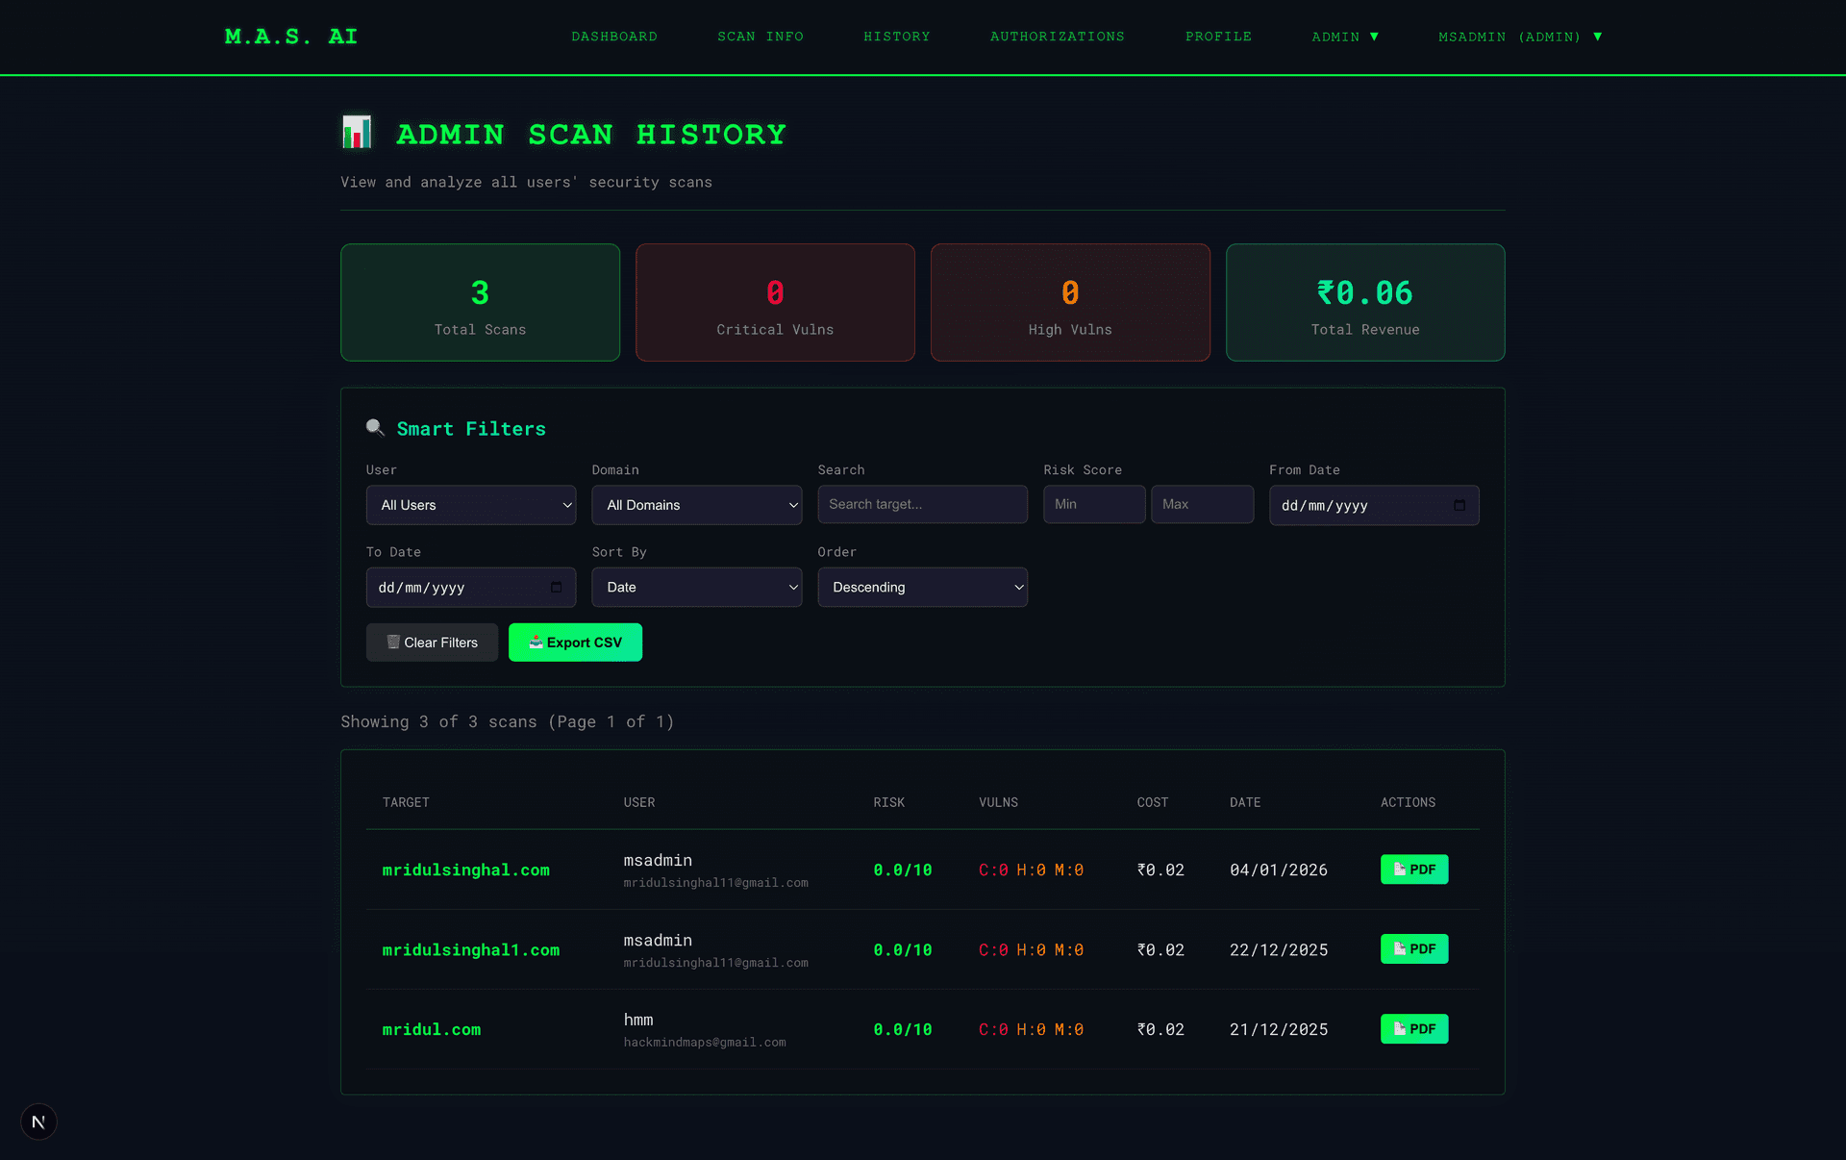Click inside the Search target input field
Viewport: 1846px width, 1160px height.
[922, 504]
